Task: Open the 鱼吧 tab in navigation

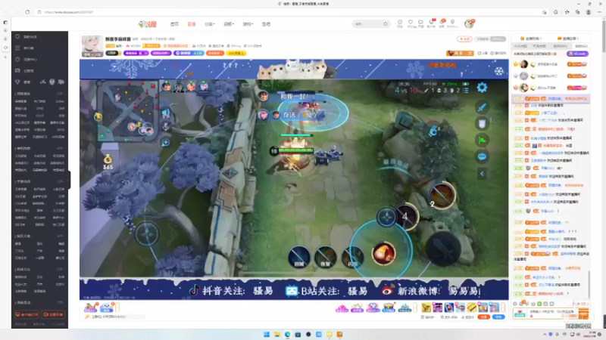Action: pos(266,24)
